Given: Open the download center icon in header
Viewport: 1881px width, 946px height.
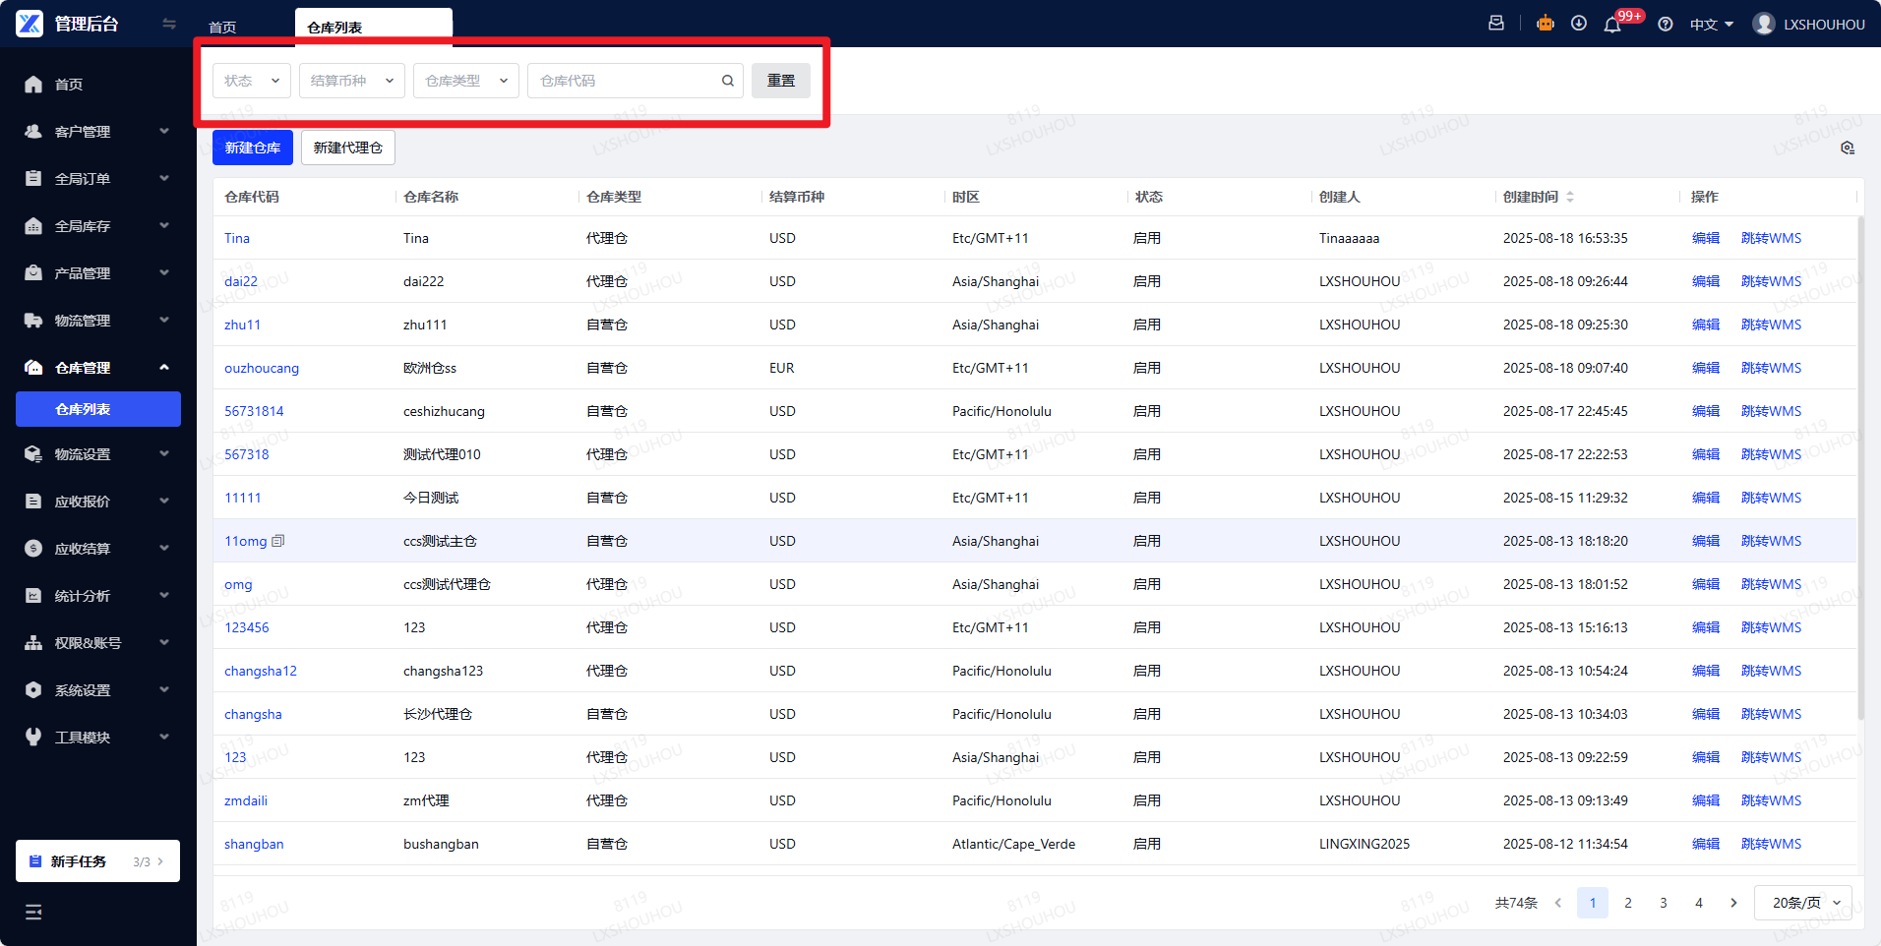Looking at the screenshot, I should coord(1579,24).
